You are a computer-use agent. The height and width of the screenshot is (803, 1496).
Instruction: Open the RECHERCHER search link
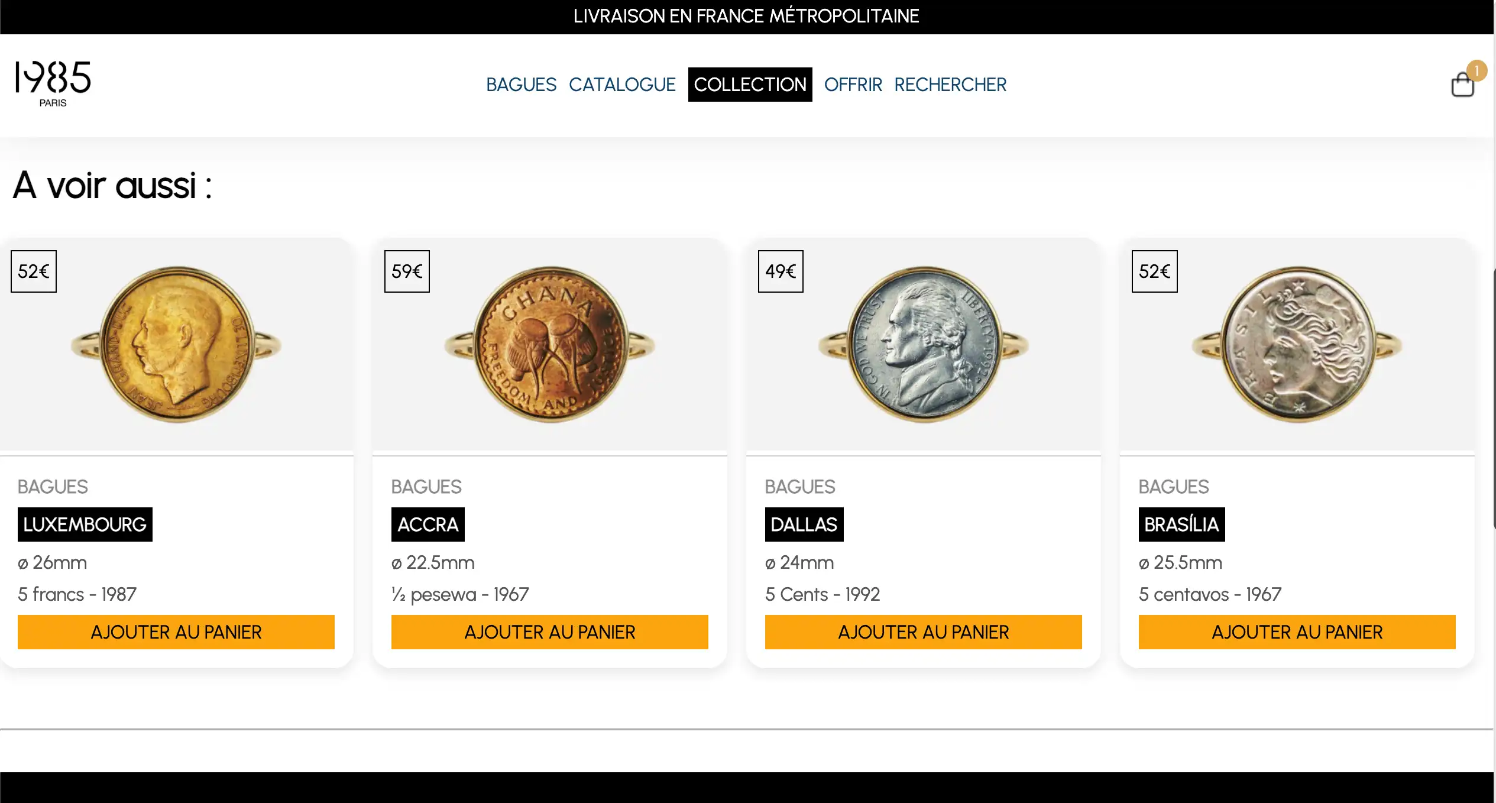(x=950, y=85)
